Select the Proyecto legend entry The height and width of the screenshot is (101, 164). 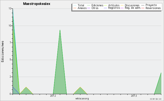coord(151,5)
